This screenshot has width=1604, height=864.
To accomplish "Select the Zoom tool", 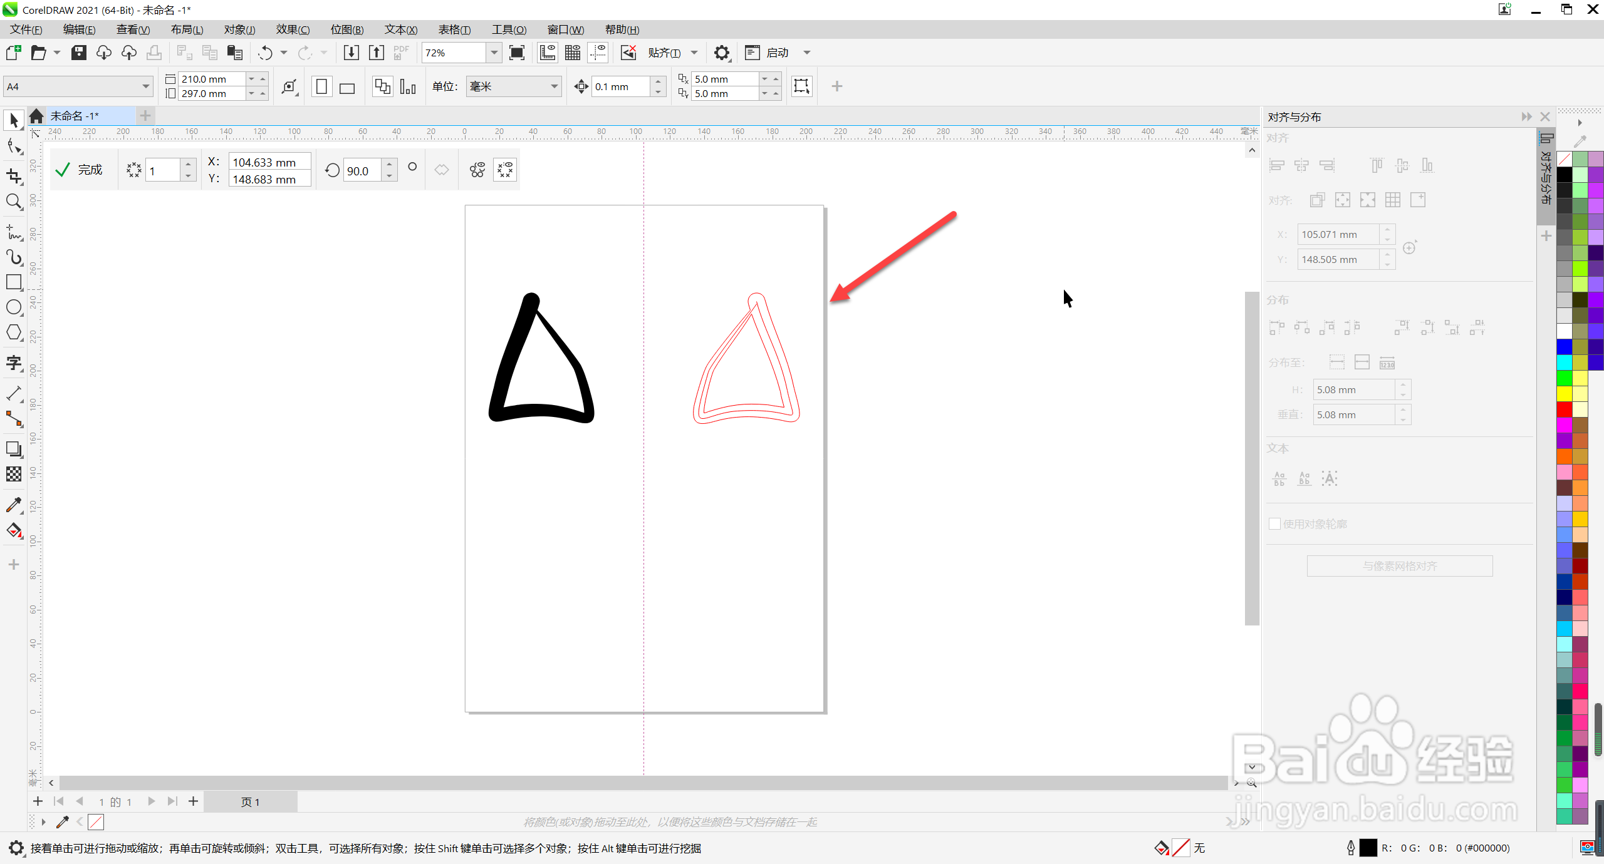I will tap(14, 202).
